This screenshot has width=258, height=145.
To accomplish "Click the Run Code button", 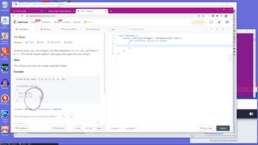I will tap(206, 128).
